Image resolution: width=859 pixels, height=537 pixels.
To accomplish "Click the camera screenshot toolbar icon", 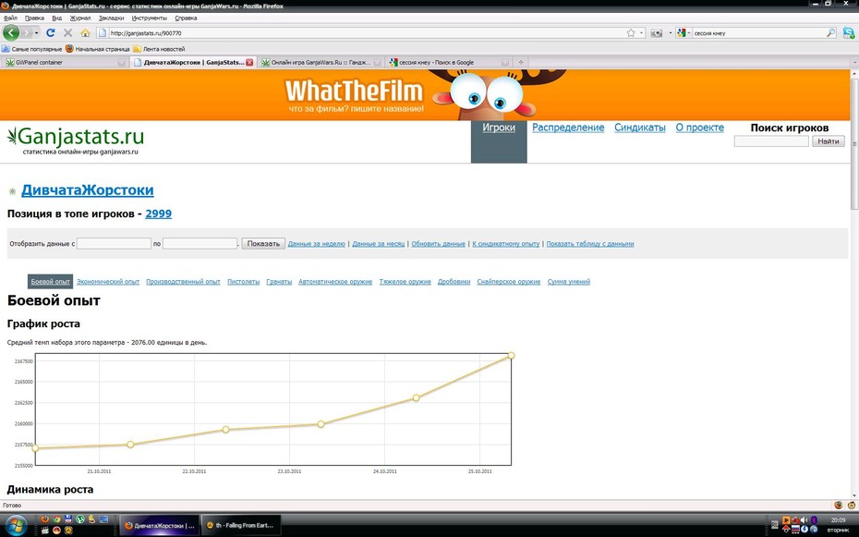I will [657, 33].
